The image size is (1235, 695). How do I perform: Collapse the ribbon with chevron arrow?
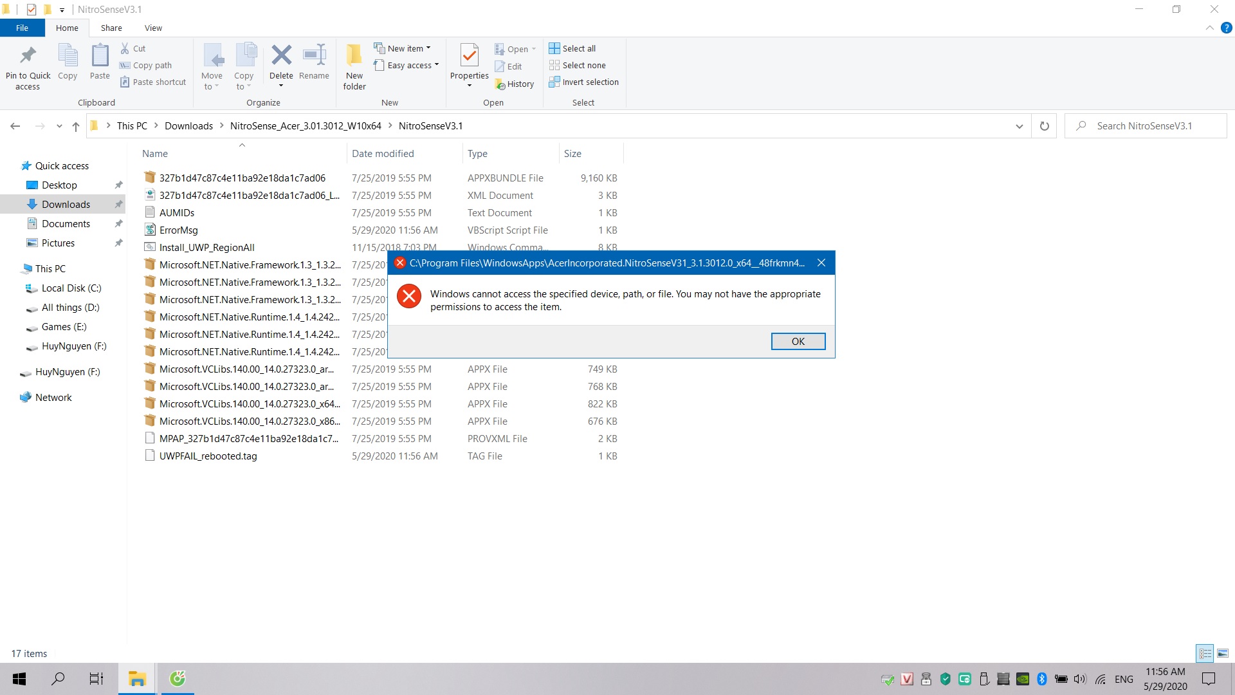[1209, 28]
